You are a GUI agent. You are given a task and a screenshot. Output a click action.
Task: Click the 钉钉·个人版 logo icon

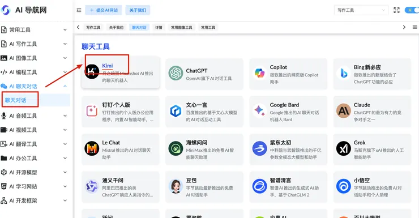pos(92,110)
